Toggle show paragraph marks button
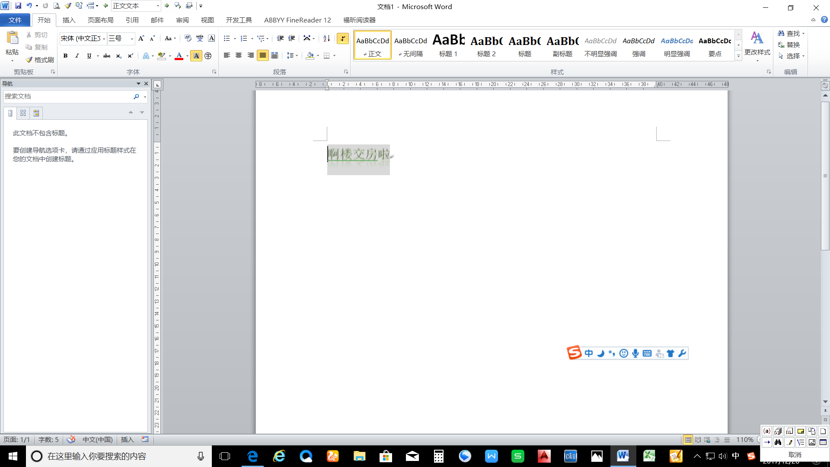Viewport: 830px width, 467px height. [343, 38]
